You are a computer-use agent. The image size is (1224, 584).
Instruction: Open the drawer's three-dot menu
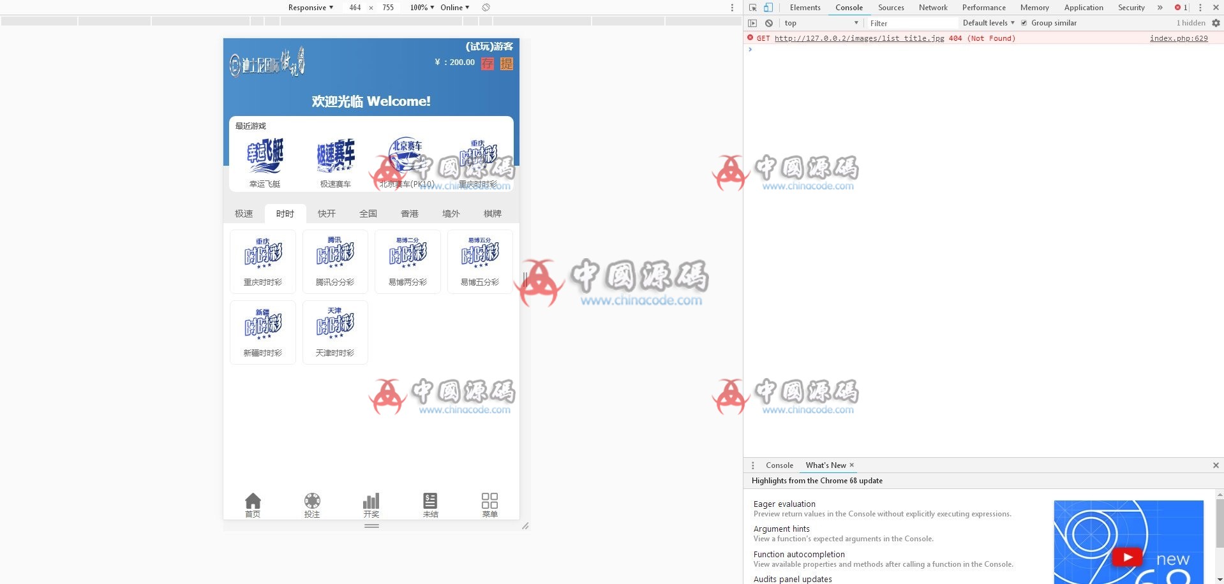coord(753,465)
